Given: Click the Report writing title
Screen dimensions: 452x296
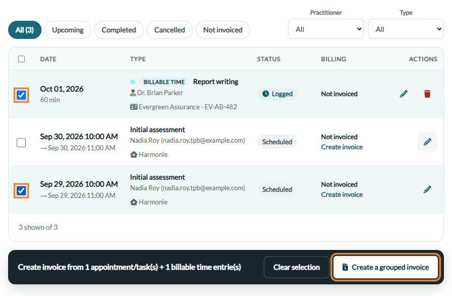Looking at the screenshot, I should 216,81.
